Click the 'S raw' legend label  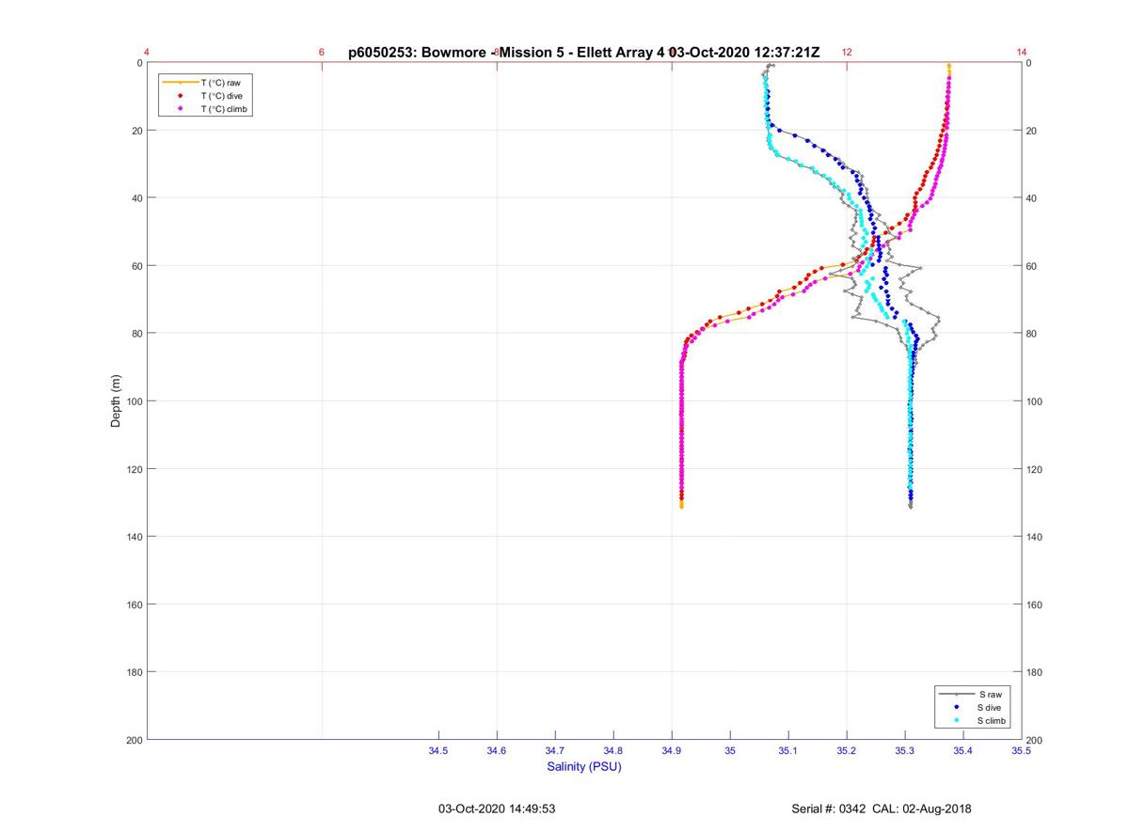point(990,694)
